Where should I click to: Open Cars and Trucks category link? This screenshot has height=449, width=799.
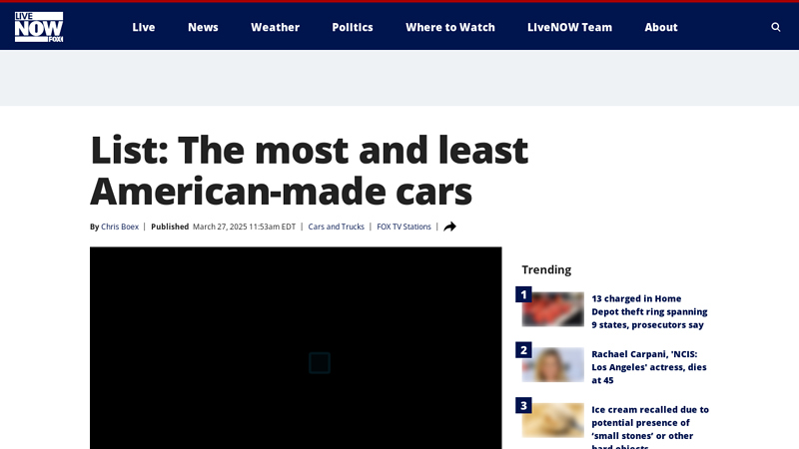pos(337,226)
